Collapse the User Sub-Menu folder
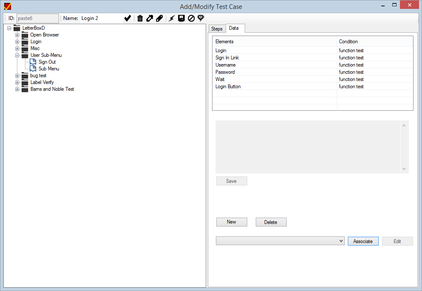The image size is (422, 291). pos(17,55)
